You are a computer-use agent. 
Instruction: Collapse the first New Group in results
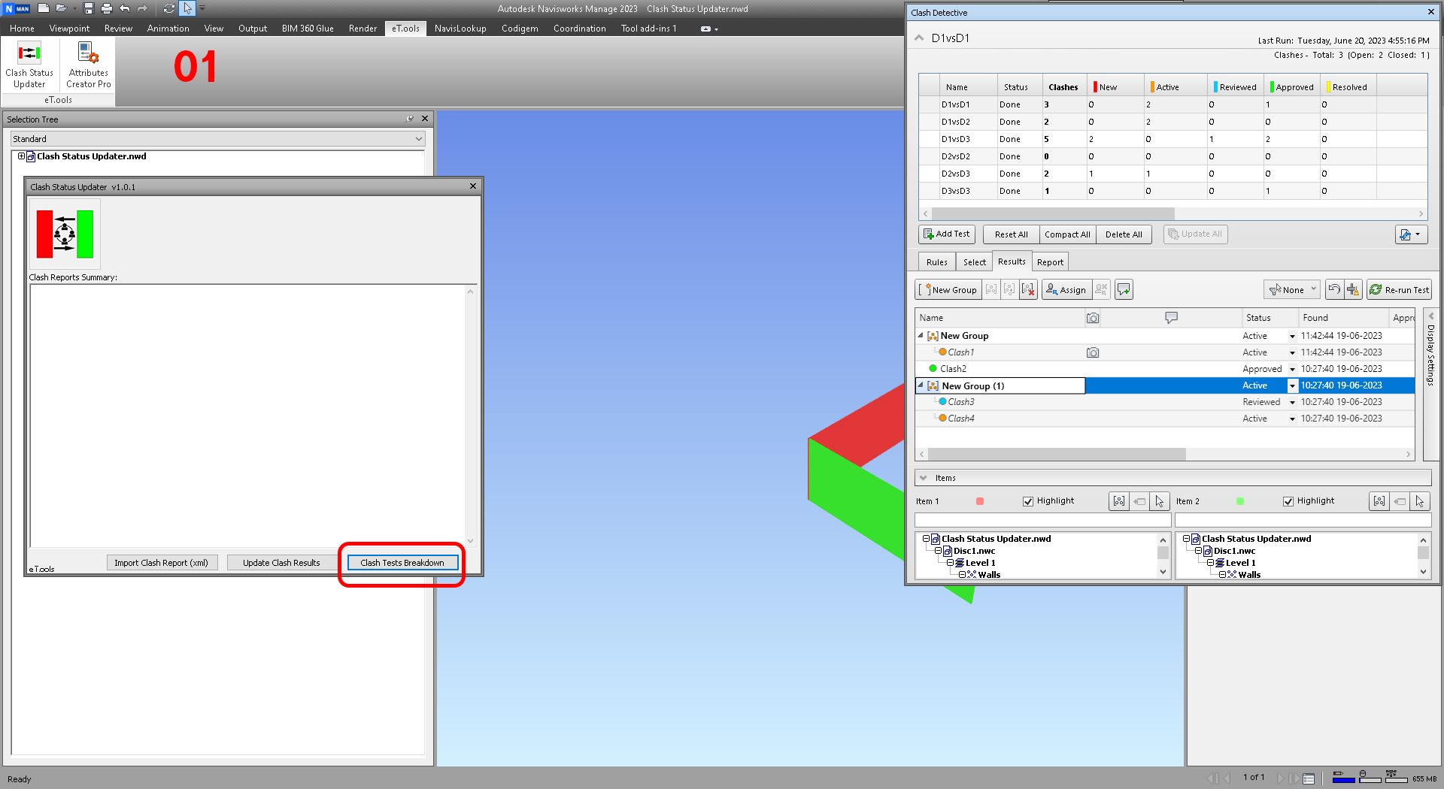click(921, 336)
